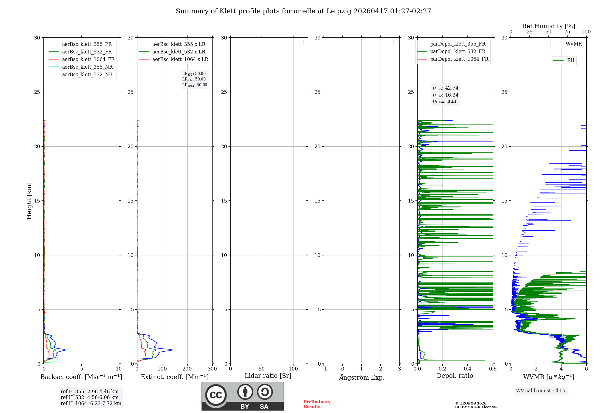The height and width of the screenshot is (413, 607).
Task: Click the LR532: 50.00 value
Action: pyautogui.click(x=194, y=79)
